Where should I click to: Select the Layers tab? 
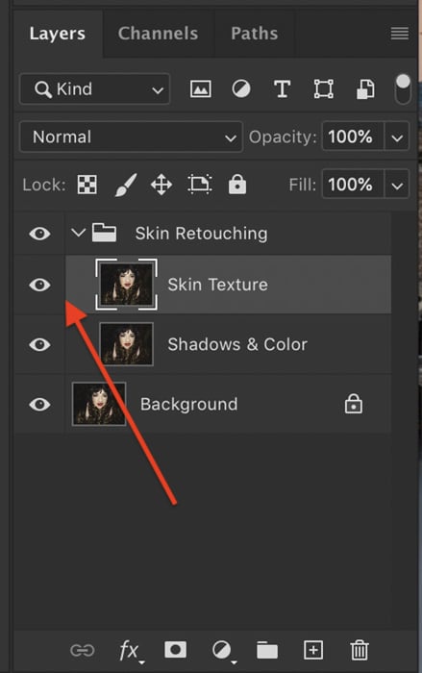(57, 34)
